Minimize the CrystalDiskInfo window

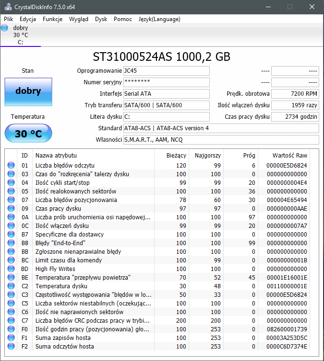coord(268,7)
